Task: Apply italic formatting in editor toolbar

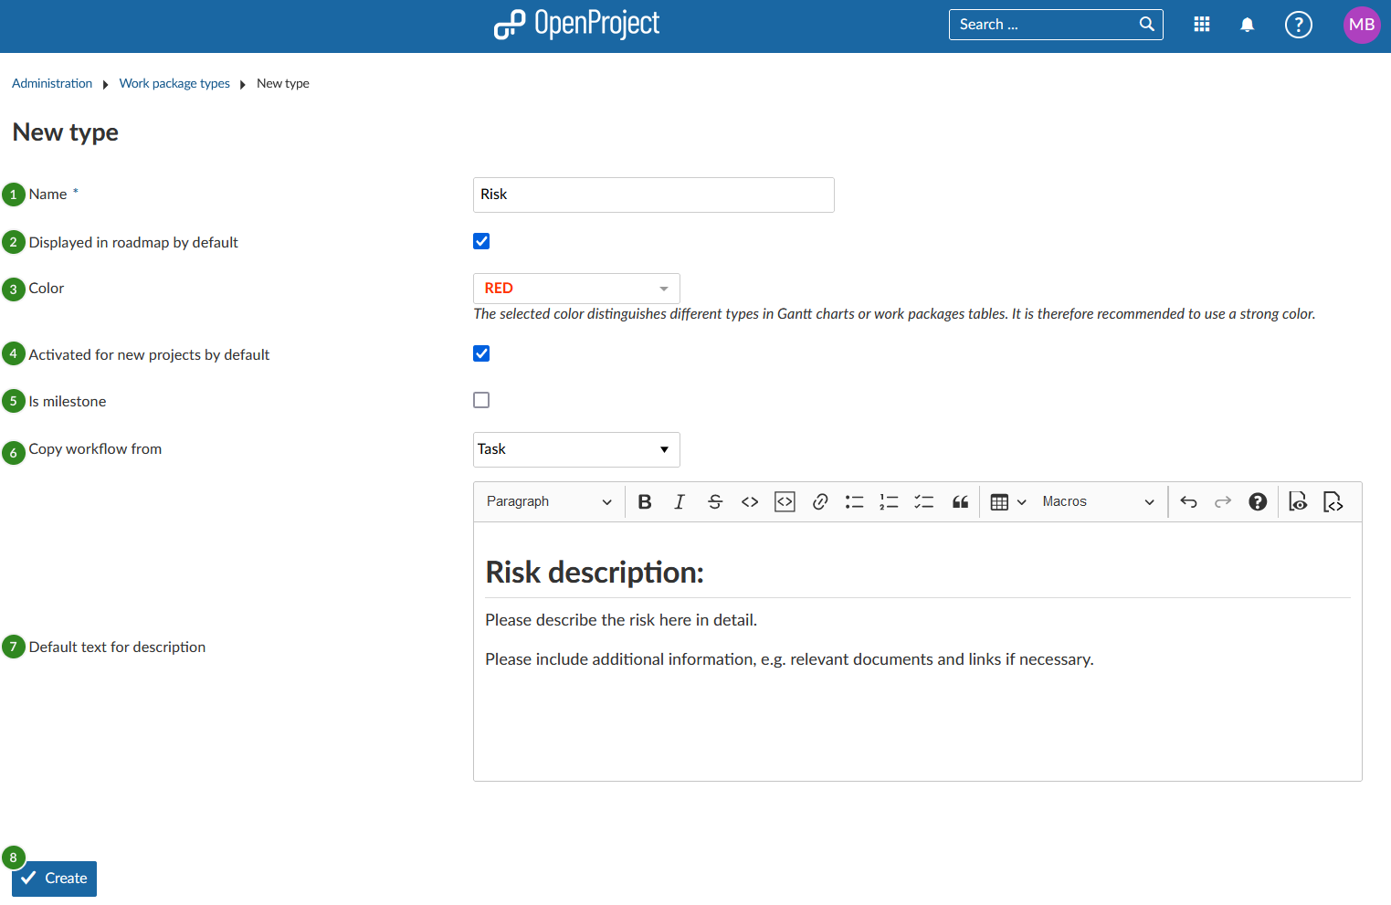Action: 680,501
